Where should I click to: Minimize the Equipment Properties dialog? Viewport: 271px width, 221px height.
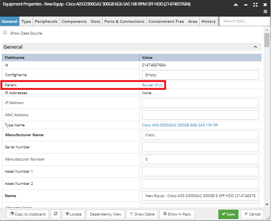(245, 5)
